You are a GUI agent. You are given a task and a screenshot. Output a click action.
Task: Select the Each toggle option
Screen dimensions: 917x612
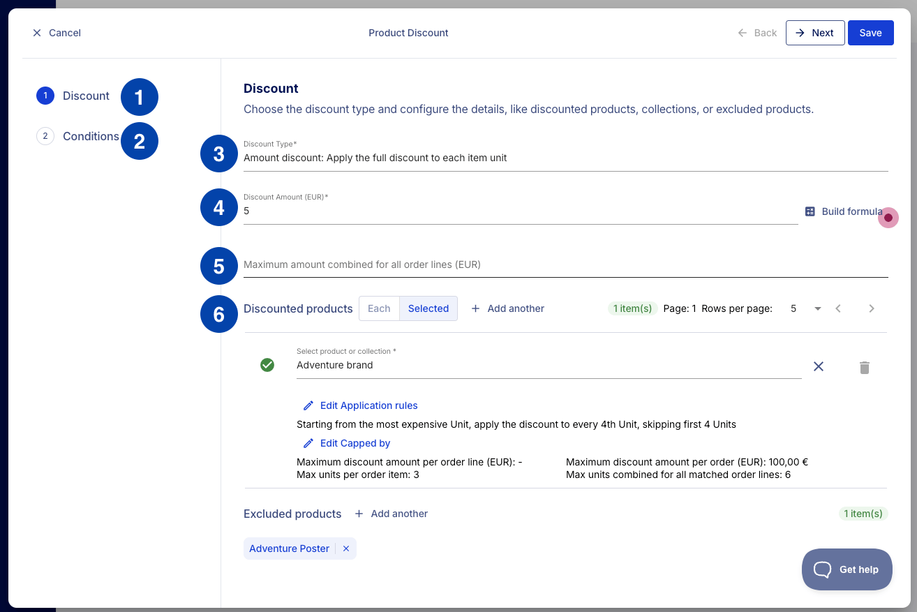click(379, 308)
